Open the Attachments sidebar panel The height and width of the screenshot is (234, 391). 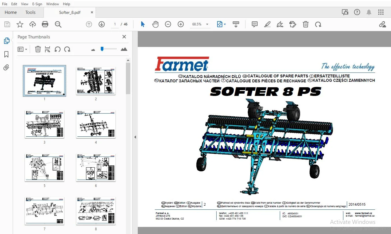[x=6, y=68]
